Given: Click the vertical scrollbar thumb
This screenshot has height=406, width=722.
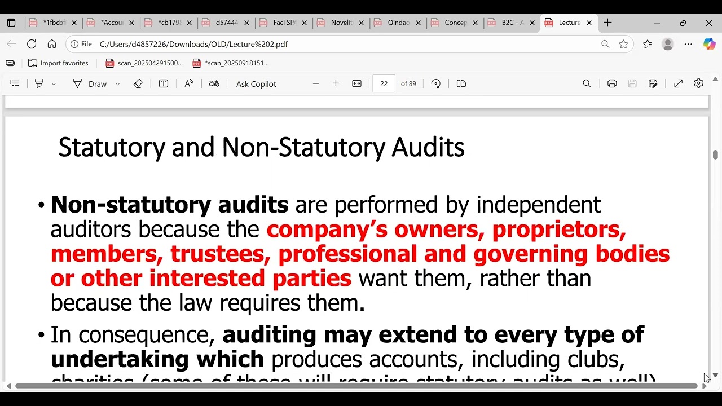Looking at the screenshot, I should (x=715, y=155).
